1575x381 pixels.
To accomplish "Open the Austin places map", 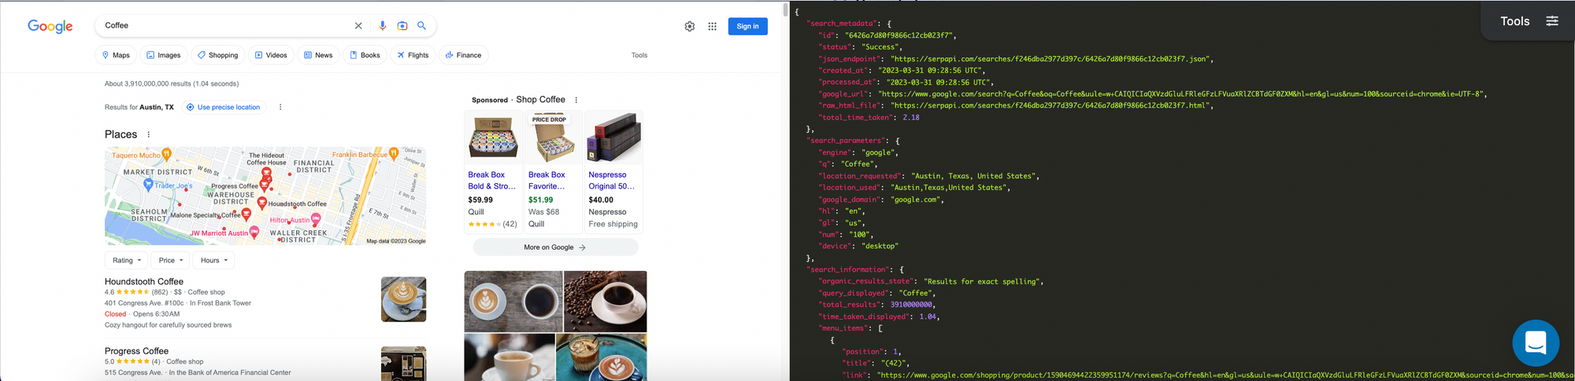I will click(265, 196).
